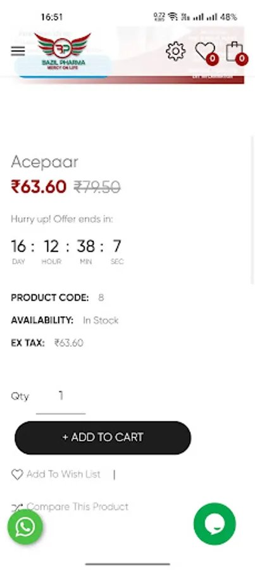Tap the Acepaar product title
Viewport: 255px width, 570px height.
[x=45, y=162]
